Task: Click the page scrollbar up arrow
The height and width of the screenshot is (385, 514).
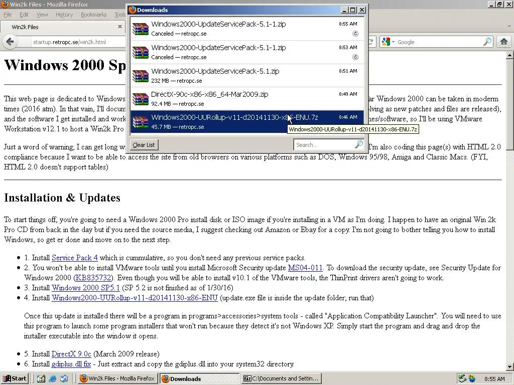Action: click(509, 56)
